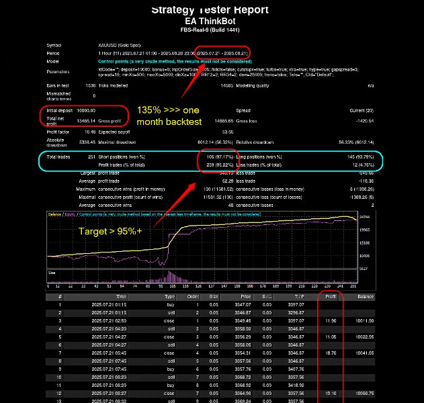Click the "S / L" column header
The width and height of the screenshot is (424, 403).
click(x=267, y=297)
